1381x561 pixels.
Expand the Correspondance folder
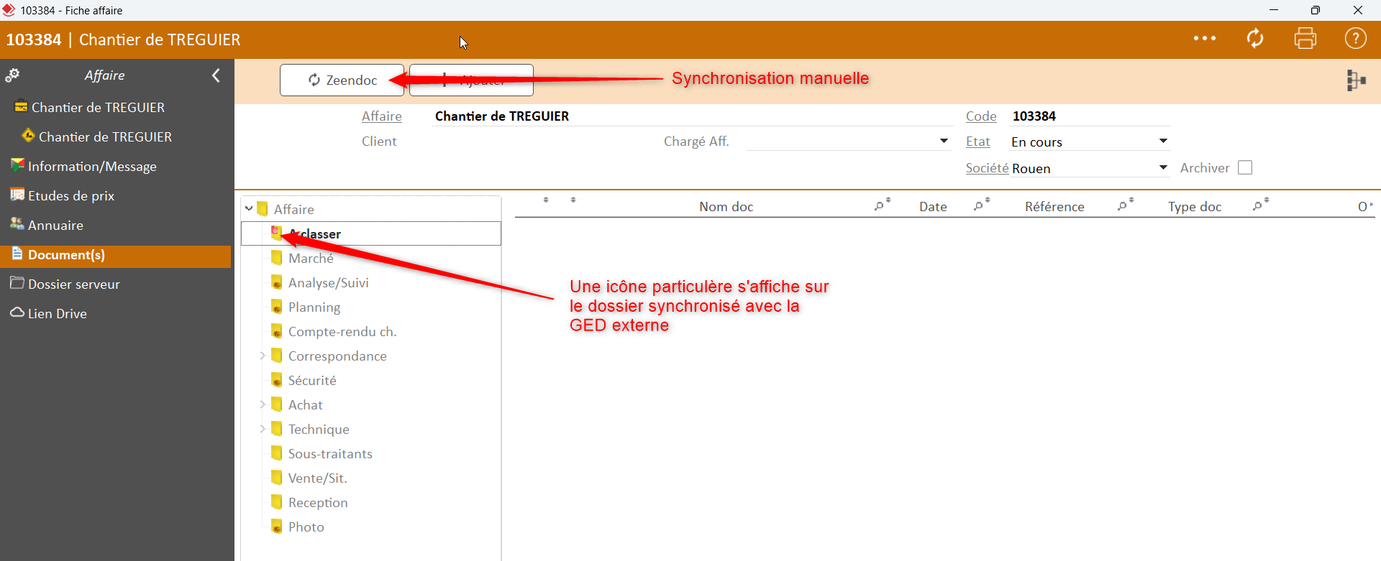pos(263,356)
